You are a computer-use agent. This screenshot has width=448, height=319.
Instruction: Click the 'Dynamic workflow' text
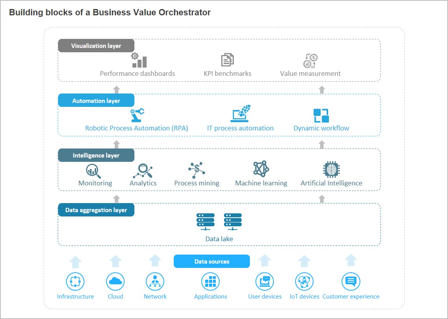(321, 128)
